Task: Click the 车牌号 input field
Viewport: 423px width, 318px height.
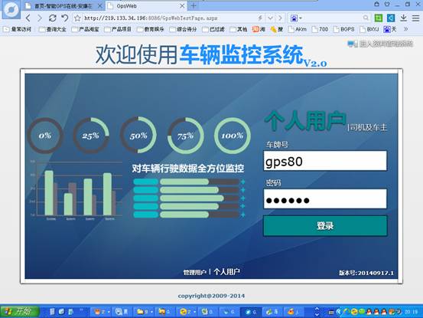Action: click(x=325, y=161)
